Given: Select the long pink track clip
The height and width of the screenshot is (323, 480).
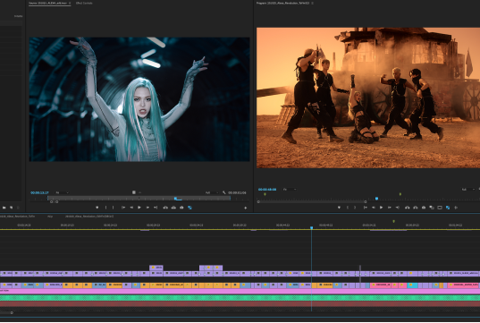Looking at the screenshot, I should point(240,291).
